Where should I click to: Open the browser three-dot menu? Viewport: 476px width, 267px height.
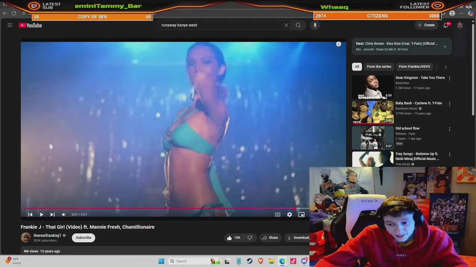461,13
